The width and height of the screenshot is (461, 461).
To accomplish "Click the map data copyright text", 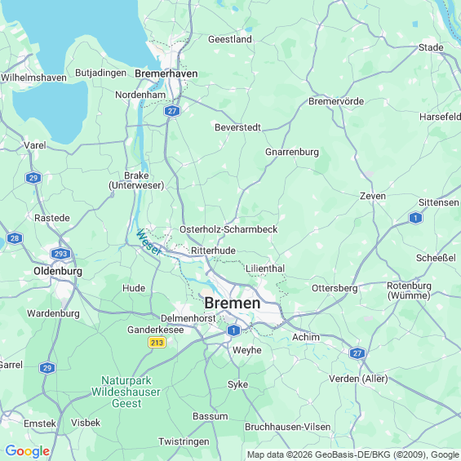I will (x=353, y=454).
